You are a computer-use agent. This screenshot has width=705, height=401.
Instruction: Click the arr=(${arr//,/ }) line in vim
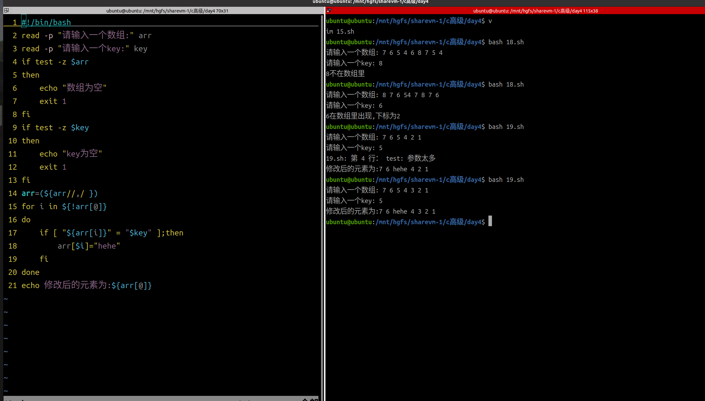[x=59, y=193]
